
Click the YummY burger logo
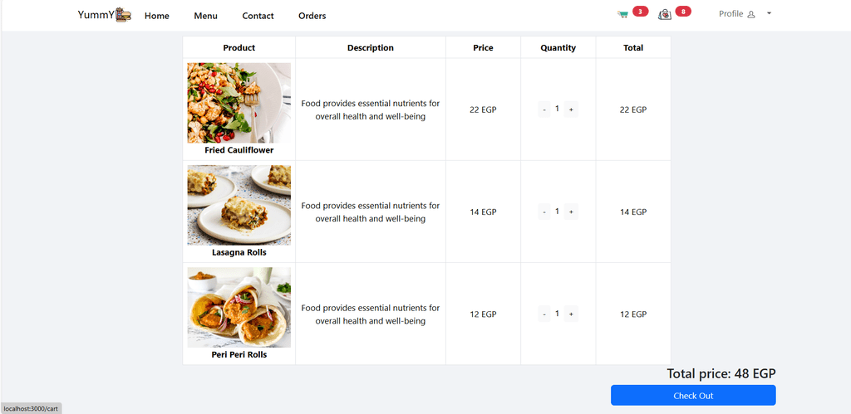coord(104,15)
